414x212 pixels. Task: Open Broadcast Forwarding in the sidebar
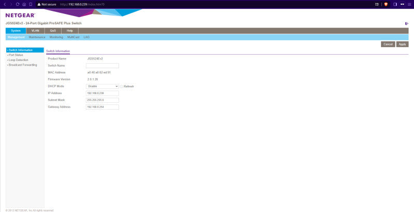22,65
